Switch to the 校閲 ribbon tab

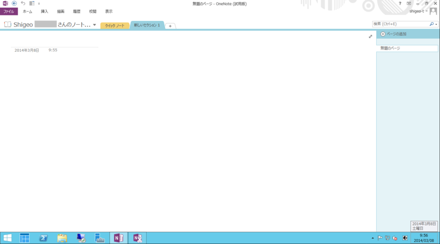point(93,12)
